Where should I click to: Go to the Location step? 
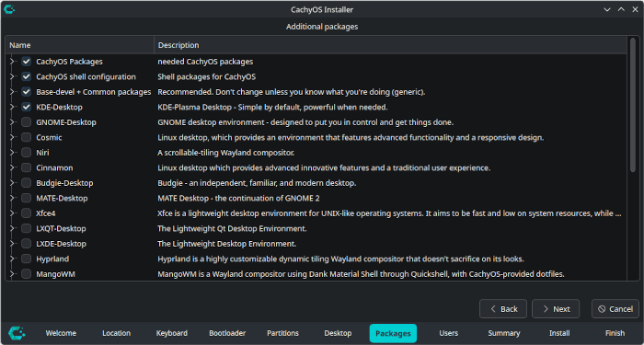tap(117, 333)
